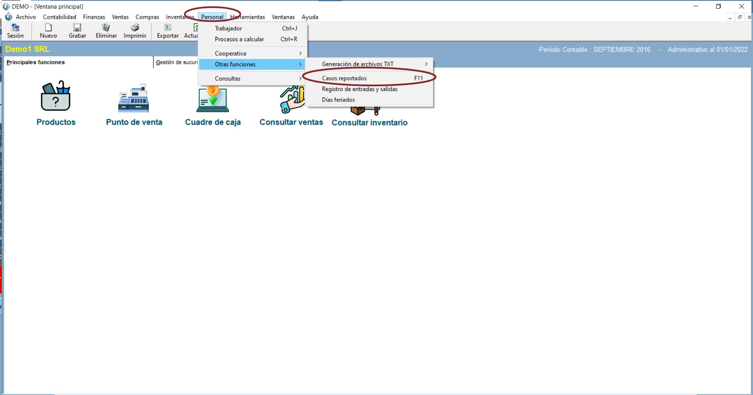Open the Contabilidad menu
Image resolution: width=753 pixels, height=395 pixels.
tap(59, 17)
